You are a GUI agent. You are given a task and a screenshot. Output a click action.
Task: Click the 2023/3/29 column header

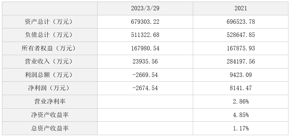[145, 8]
